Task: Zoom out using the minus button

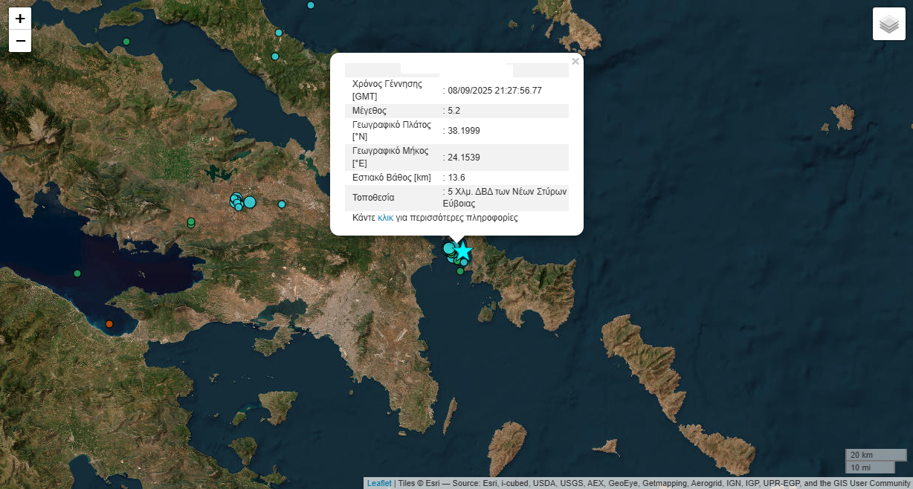Action: tap(20, 41)
